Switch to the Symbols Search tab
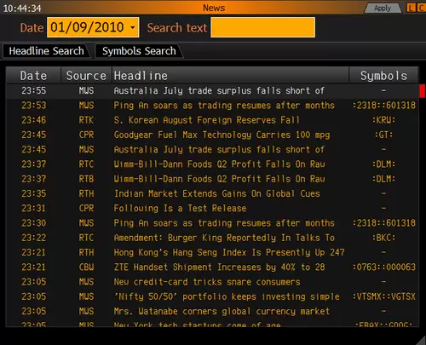This screenshot has height=345, width=426. tap(139, 51)
